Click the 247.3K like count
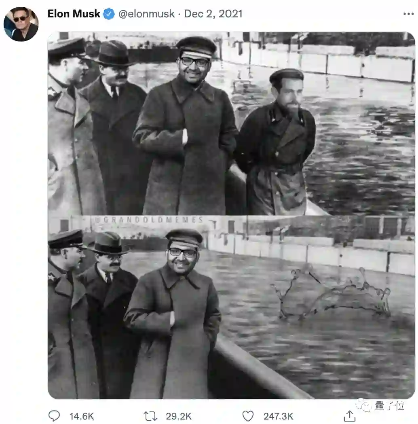418x424 pixels. tap(278, 416)
